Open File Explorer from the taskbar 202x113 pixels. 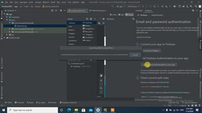click(x=76, y=110)
